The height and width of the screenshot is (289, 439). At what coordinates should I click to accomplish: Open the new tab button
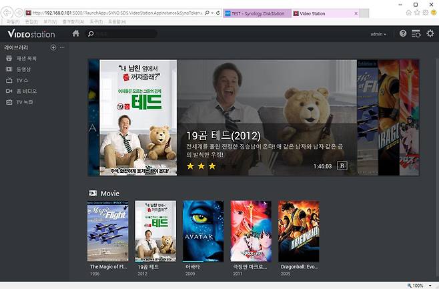(364, 13)
